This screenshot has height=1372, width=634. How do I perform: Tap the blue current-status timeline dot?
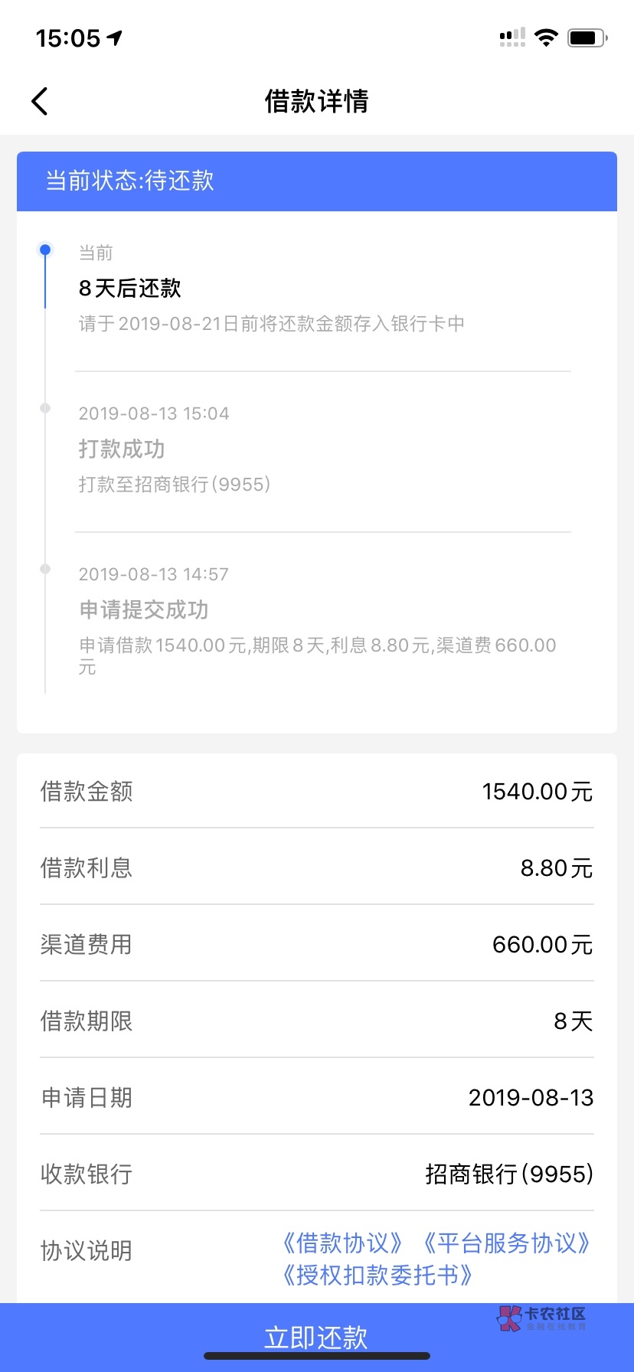[45, 250]
